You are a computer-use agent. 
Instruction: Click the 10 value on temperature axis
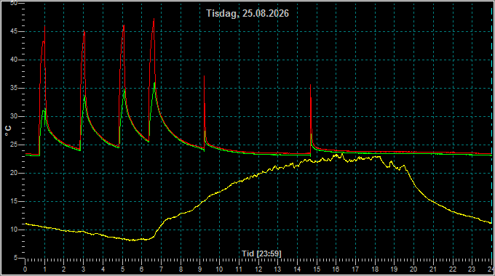tap(14, 230)
